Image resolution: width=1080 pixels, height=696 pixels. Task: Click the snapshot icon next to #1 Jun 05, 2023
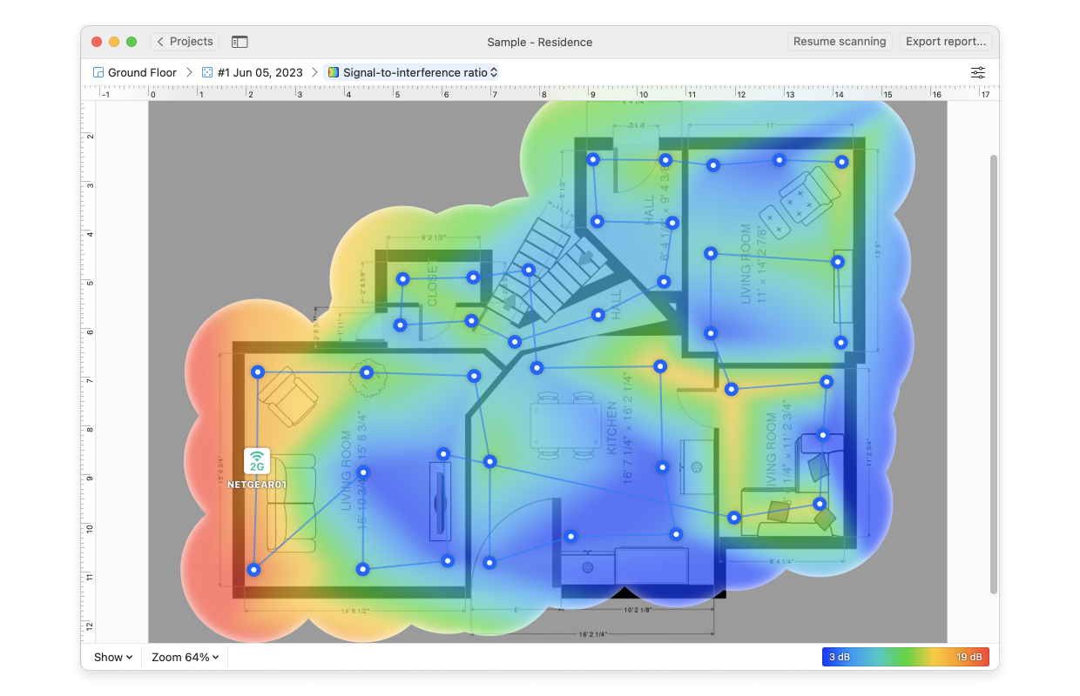click(x=206, y=72)
